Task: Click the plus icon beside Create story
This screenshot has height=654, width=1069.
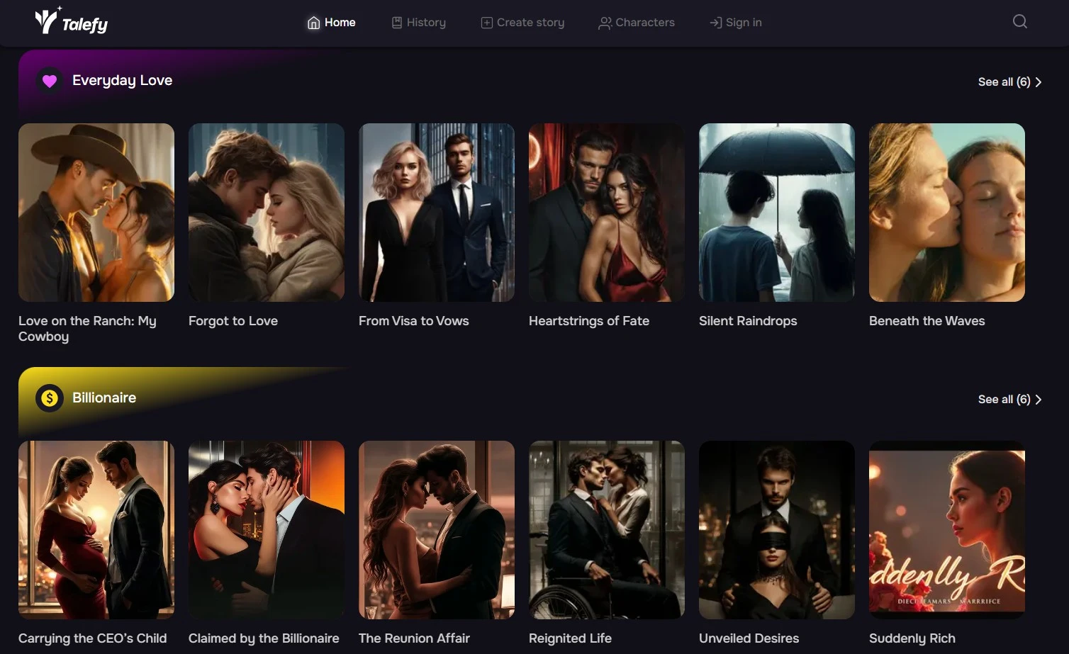Action: point(486,23)
